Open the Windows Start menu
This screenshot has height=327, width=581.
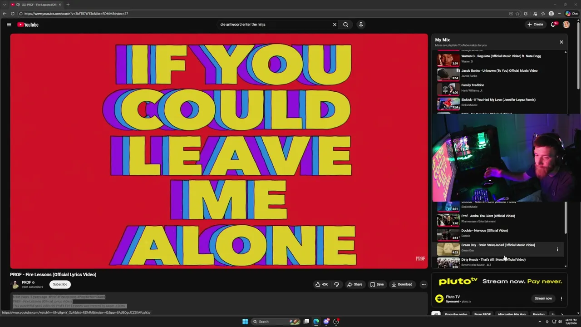245,322
